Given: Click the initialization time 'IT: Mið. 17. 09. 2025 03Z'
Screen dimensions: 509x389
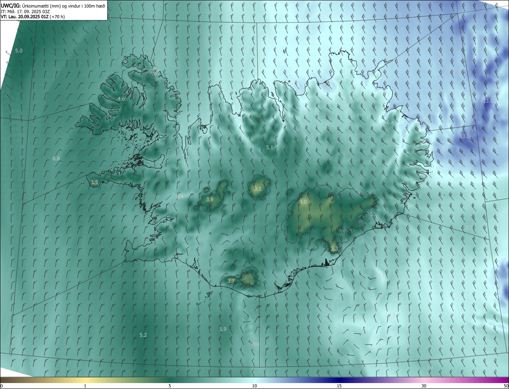Looking at the screenshot, I should click(x=26, y=11).
